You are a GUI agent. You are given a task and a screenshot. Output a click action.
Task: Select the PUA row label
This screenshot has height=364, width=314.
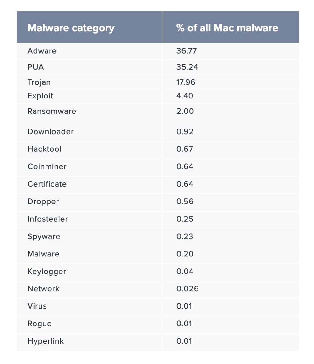35,67
